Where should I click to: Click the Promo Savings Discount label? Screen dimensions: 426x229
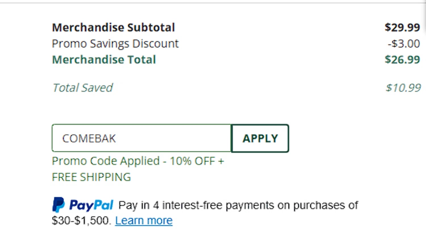pyautogui.click(x=115, y=44)
